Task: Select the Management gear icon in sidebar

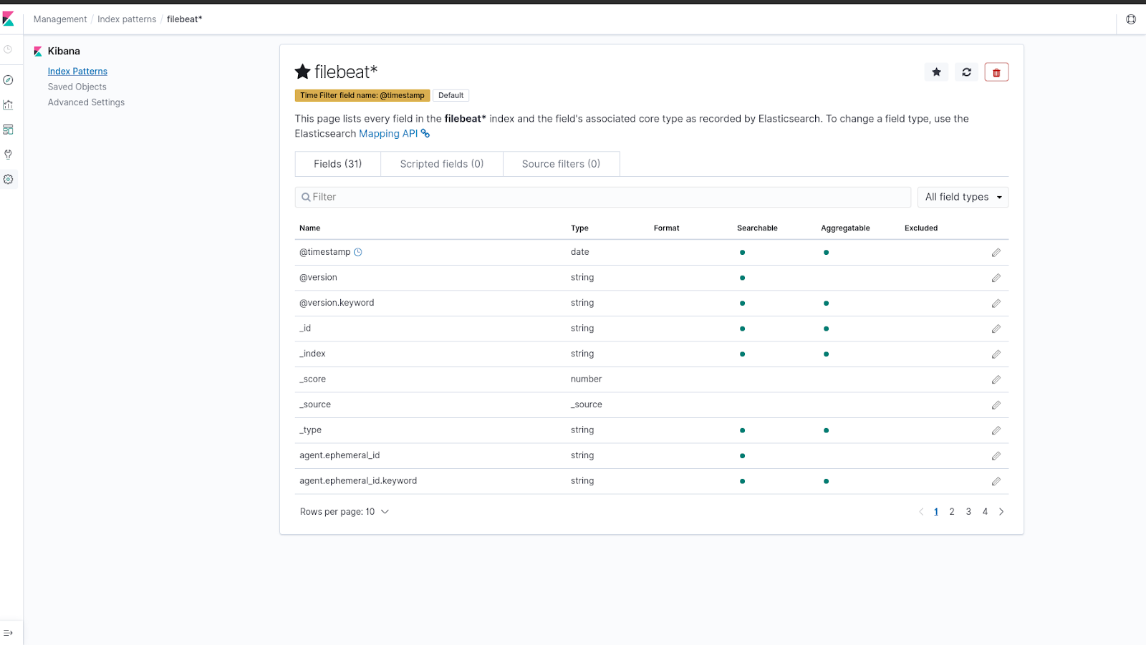Action: tap(9, 180)
